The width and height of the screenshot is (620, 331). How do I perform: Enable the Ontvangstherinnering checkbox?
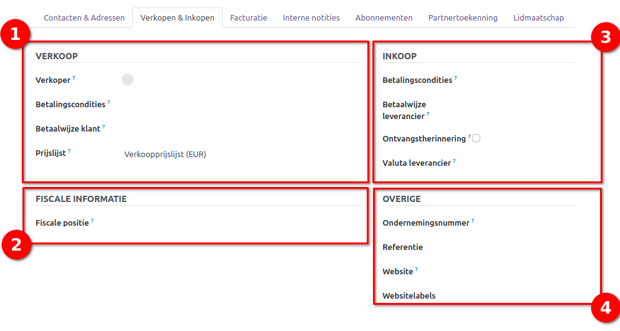tap(476, 138)
